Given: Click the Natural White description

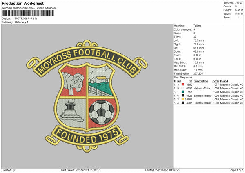Looking at the screenshot, I should pos(202,89).
